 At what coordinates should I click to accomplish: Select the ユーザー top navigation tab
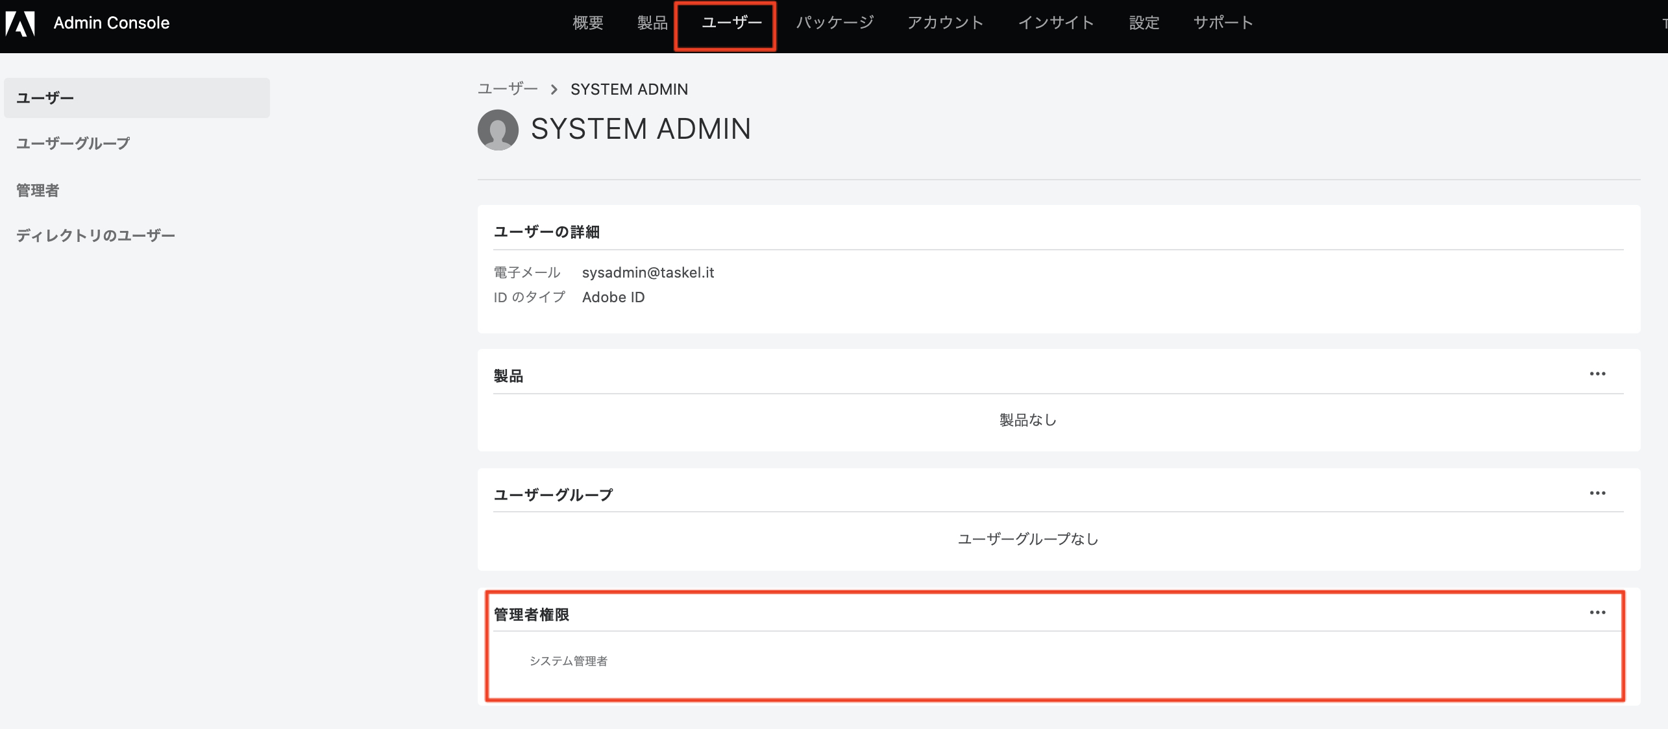(x=731, y=23)
